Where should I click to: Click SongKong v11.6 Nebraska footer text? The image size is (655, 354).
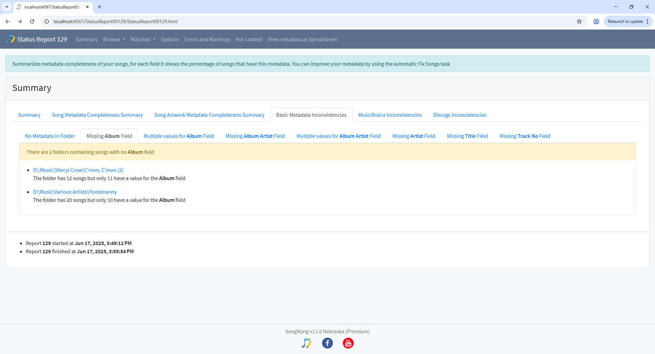pos(327,332)
